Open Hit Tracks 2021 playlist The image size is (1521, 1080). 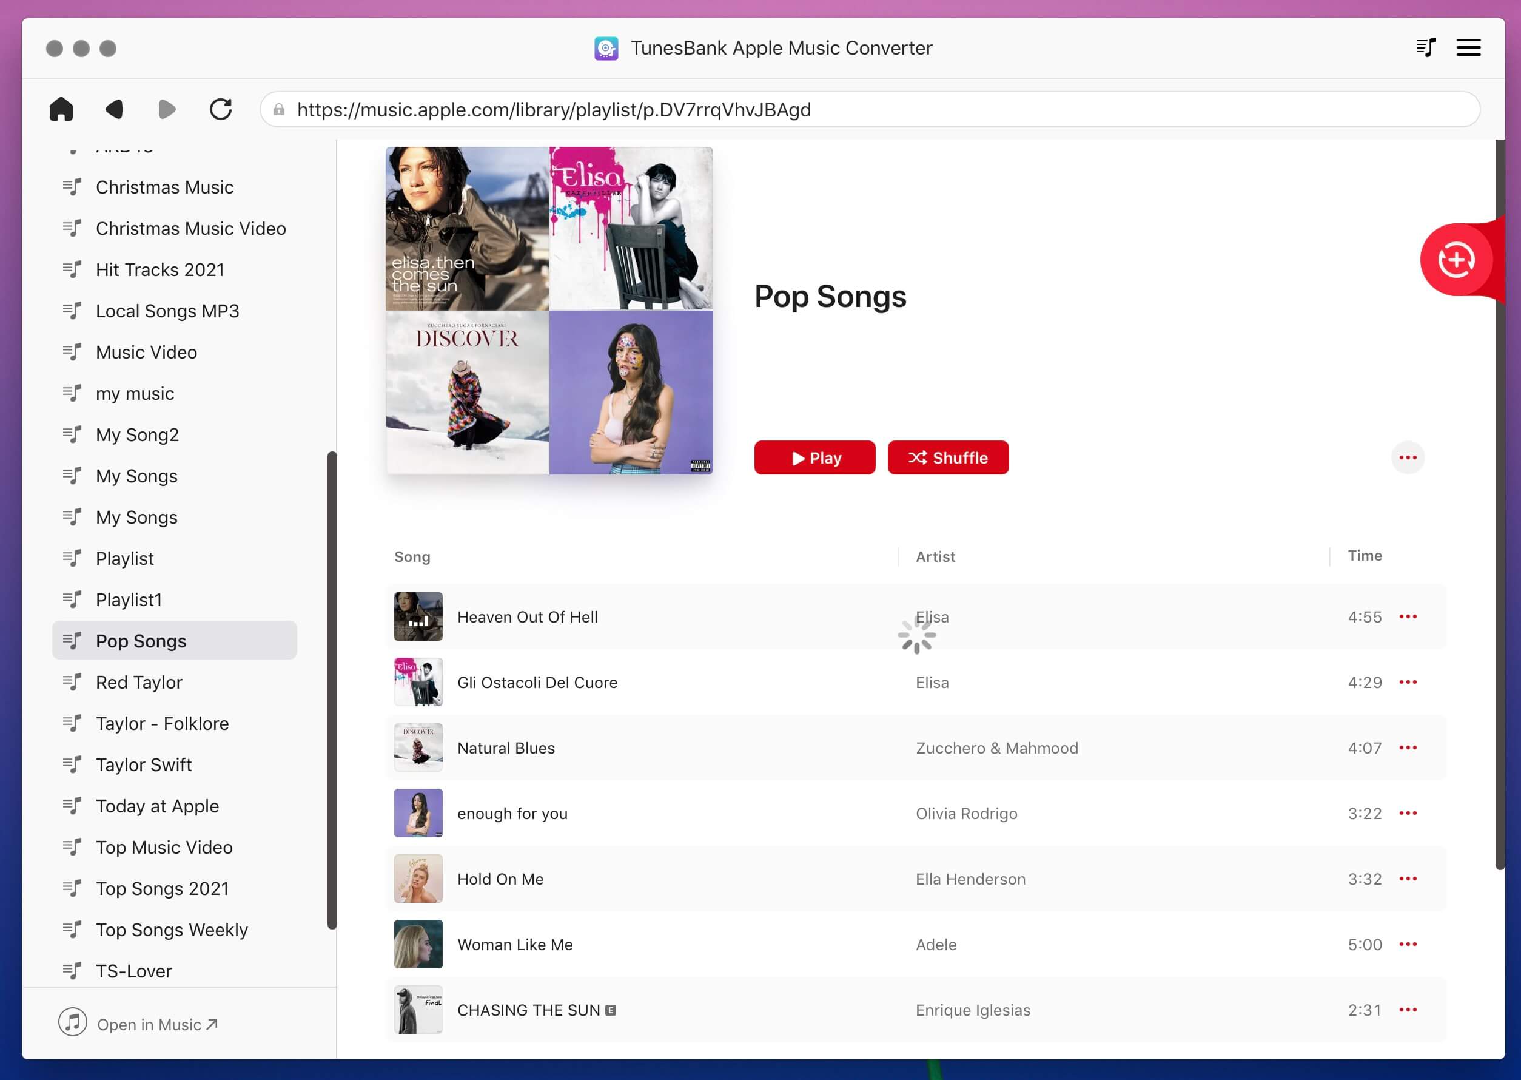click(175, 269)
